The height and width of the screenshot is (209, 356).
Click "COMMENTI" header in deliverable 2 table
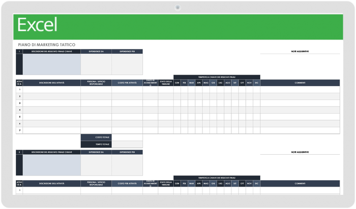tap(300, 184)
